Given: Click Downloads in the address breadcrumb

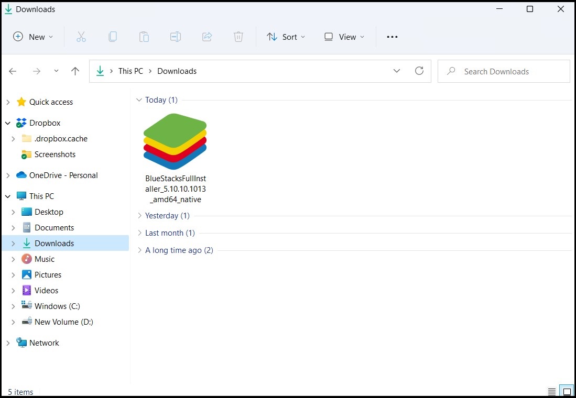Looking at the screenshot, I should pos(177,71).
